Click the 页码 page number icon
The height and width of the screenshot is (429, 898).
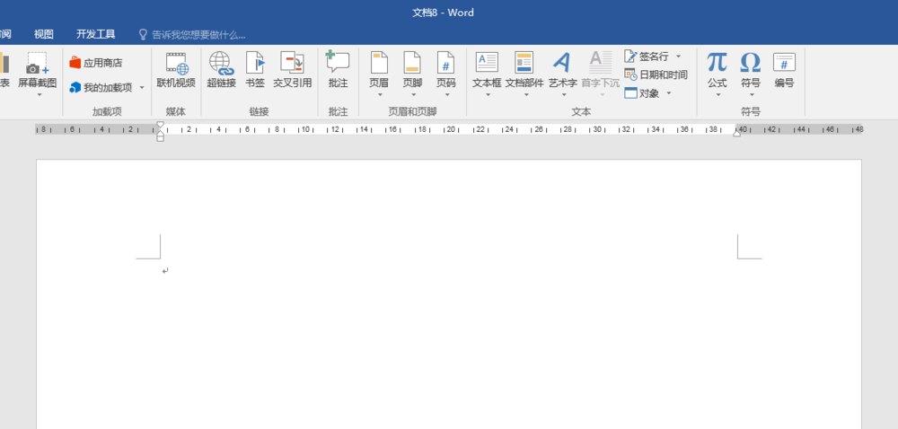pyautogui.click(x=446, y=62)
